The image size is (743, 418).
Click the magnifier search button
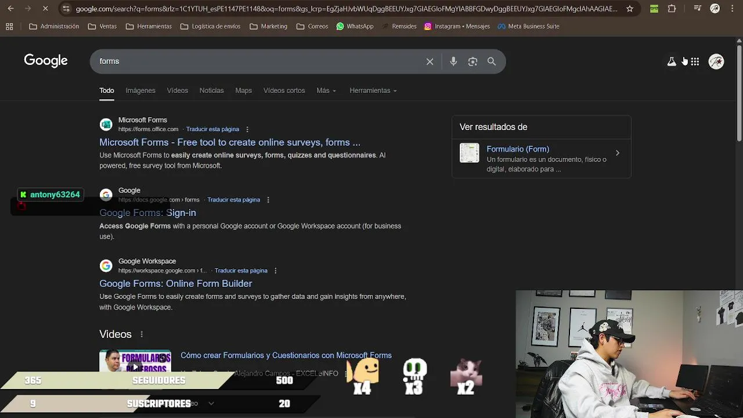(x=492, y=62)
